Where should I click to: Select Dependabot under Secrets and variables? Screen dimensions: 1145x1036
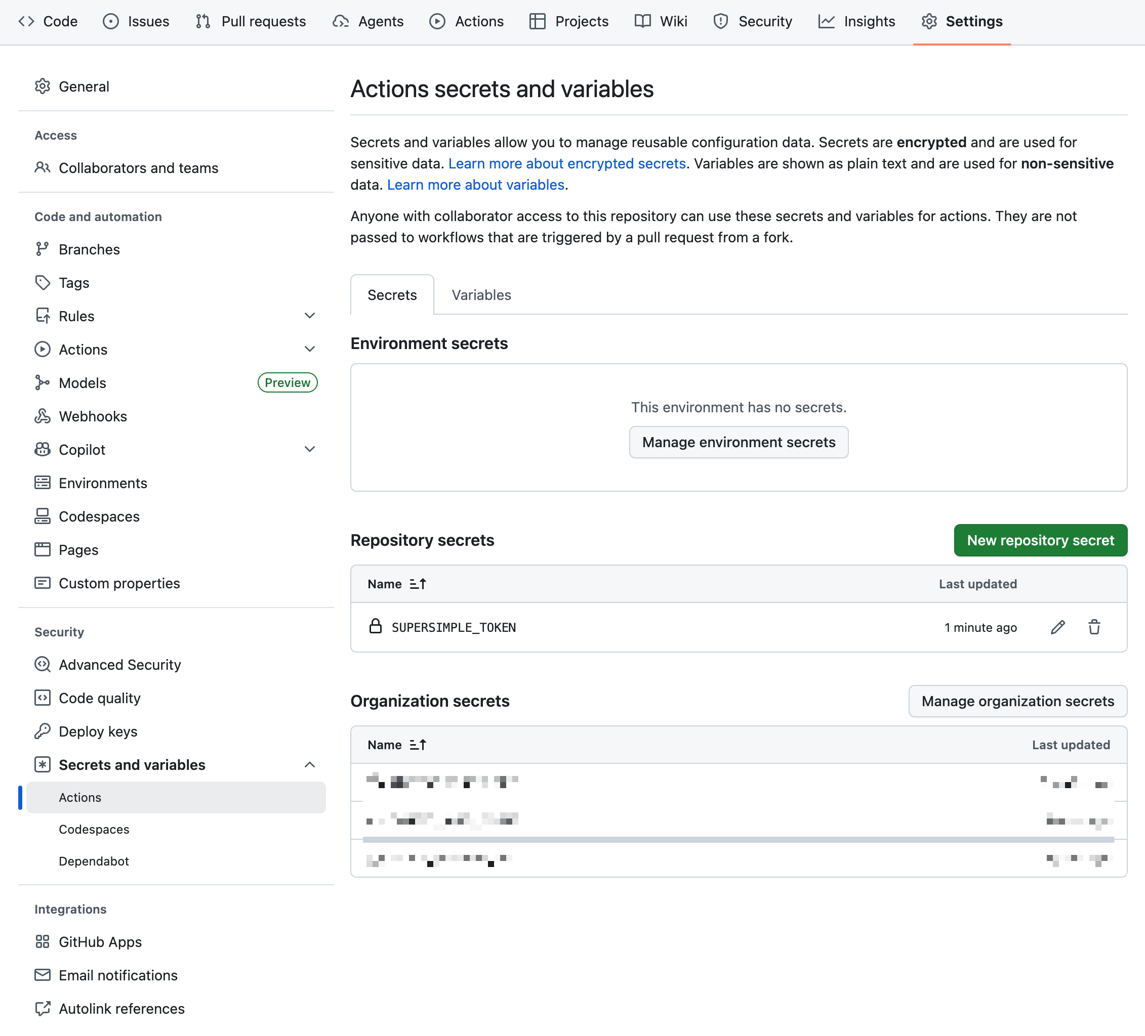pos(94,861)
